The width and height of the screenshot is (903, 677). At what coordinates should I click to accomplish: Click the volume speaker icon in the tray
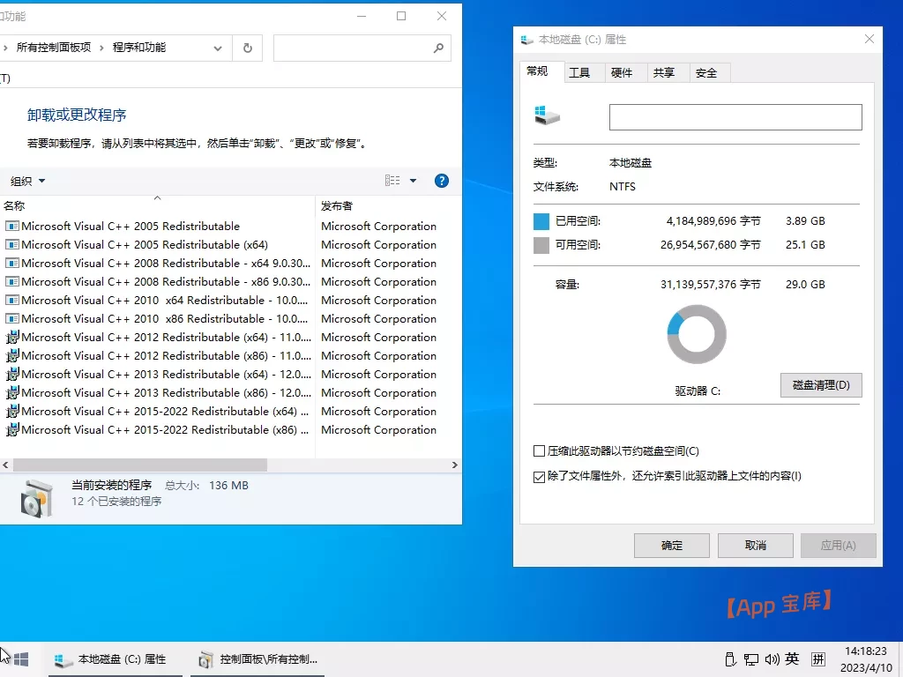772,658
